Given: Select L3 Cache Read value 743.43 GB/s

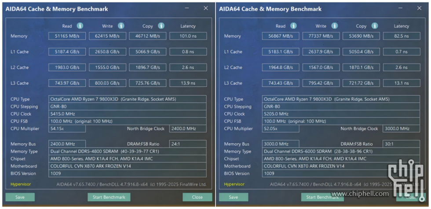Looking at the screenshot, I should click(281, 83).
